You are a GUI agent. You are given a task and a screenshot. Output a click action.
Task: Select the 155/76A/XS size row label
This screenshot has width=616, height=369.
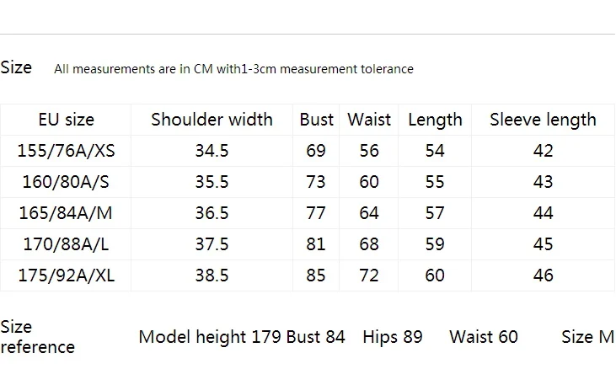point(66,151)
